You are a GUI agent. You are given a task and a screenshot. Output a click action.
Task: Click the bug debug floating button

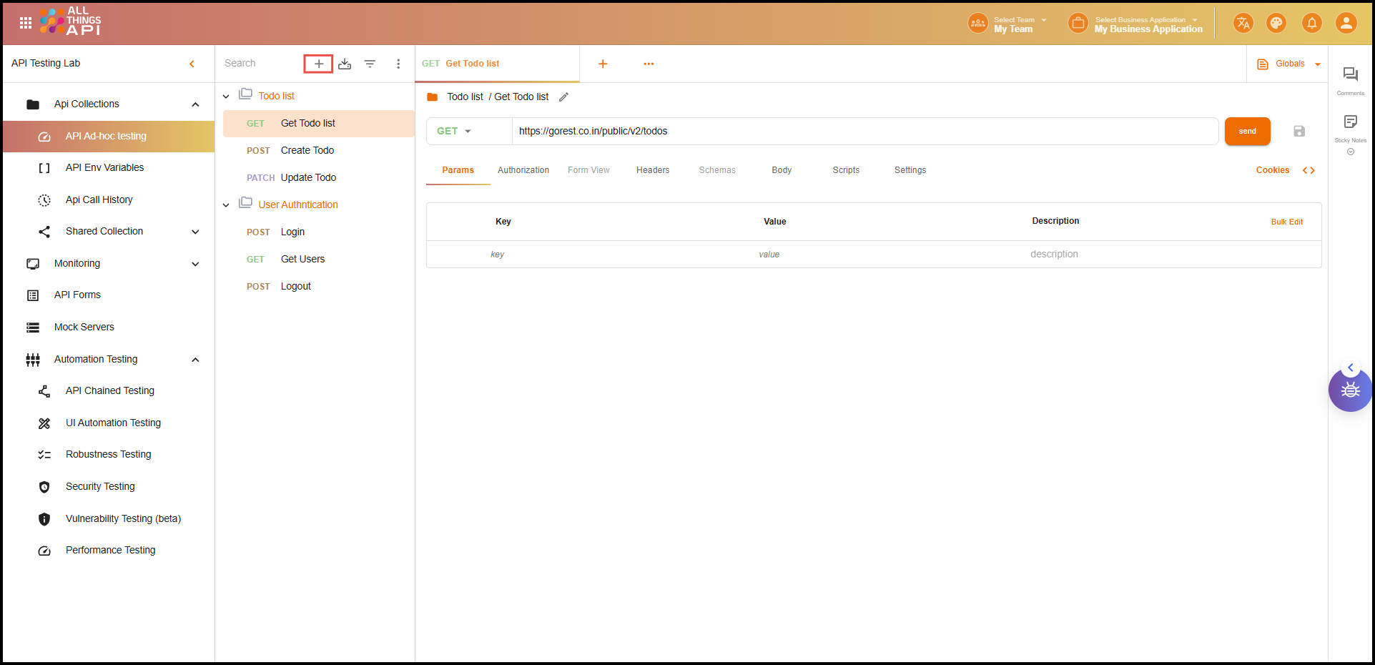coord(1350,390)
